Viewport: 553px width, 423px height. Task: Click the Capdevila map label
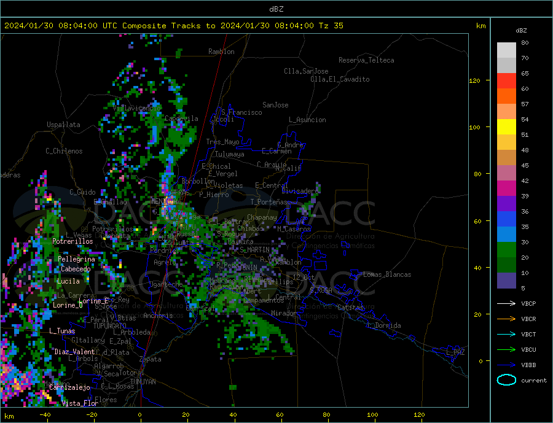pos(181,118)
